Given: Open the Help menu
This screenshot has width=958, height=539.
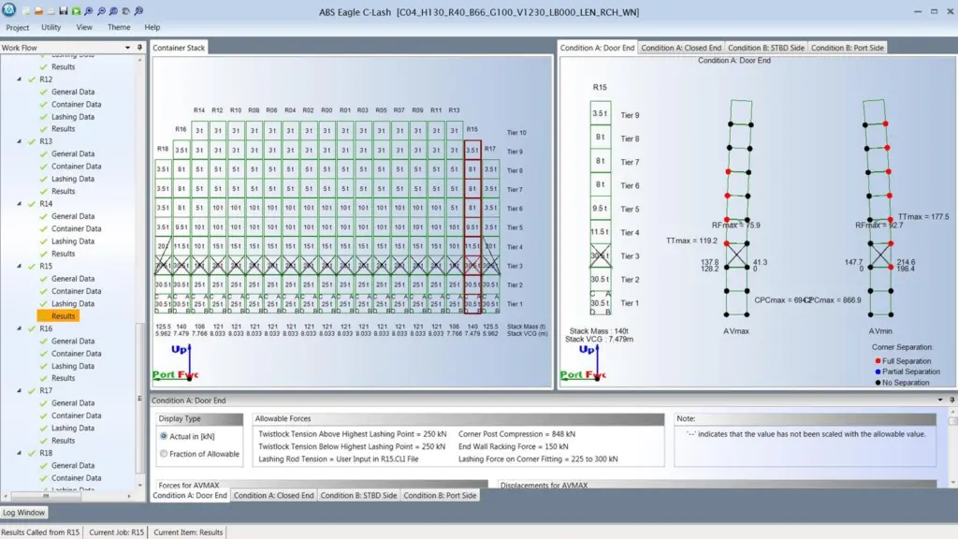Looking at the screenshot, I should [152, 27].
